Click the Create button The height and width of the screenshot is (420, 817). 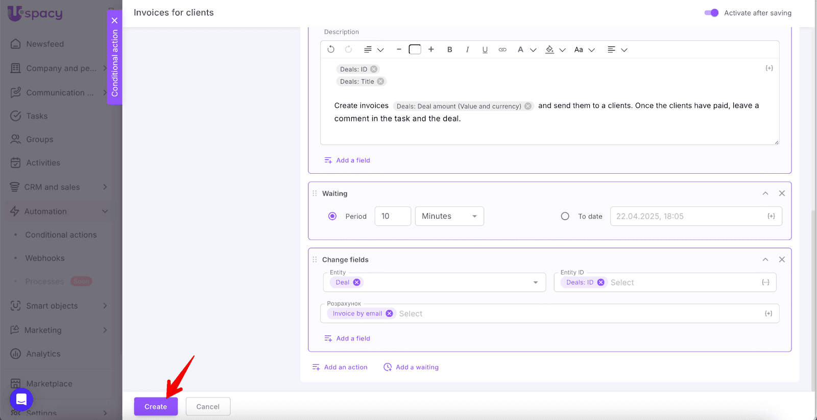[x=156, y=407]
